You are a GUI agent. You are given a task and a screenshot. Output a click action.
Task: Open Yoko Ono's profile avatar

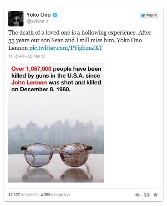click(16, 19)
